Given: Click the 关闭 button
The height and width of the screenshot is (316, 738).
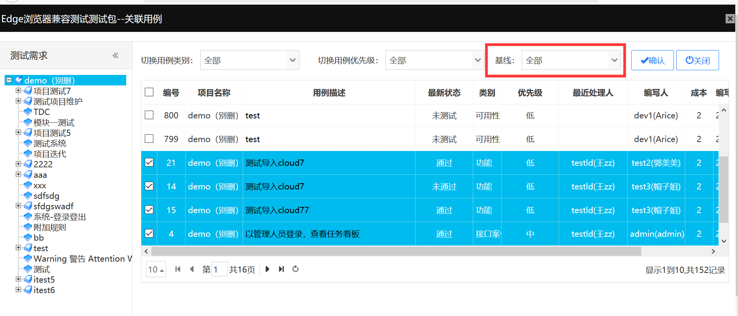Looking at the screenshot, I should (698, 60).
